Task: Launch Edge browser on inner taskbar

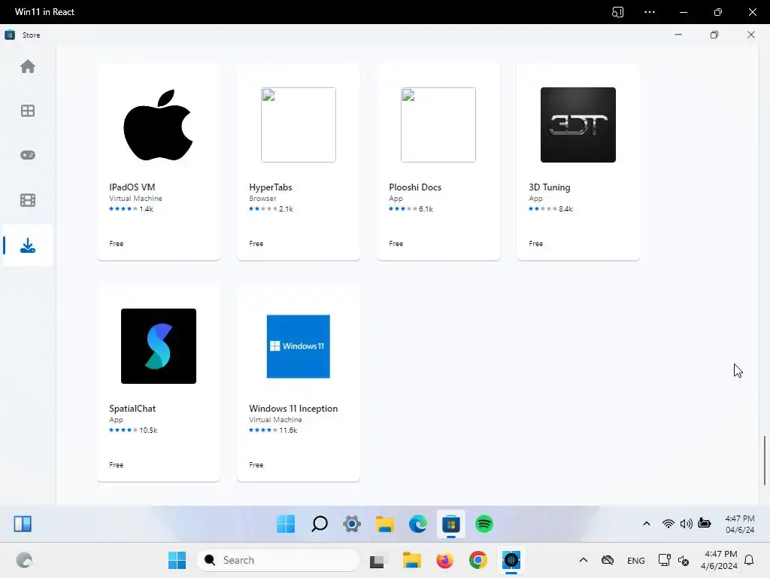Action: pos(418,524)
